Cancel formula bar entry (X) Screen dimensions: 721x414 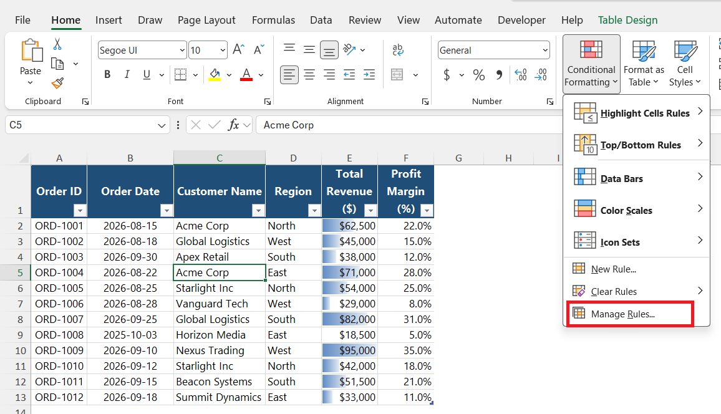click(x=195, y=125)
